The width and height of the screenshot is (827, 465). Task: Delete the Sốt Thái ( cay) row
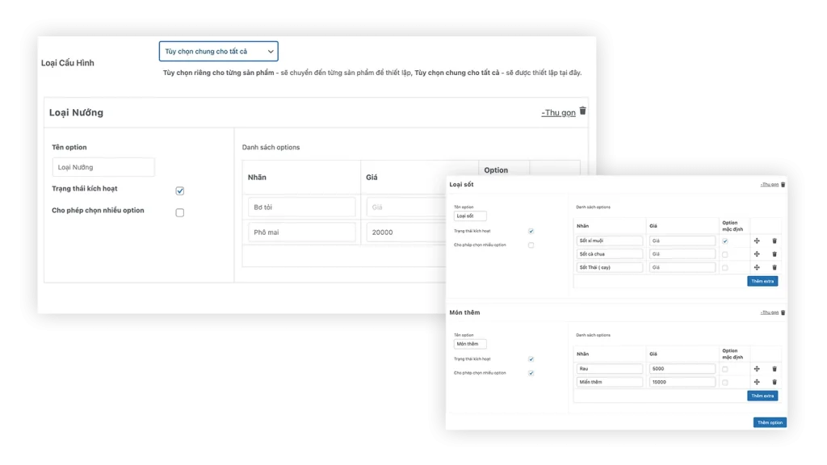(774, 267)
